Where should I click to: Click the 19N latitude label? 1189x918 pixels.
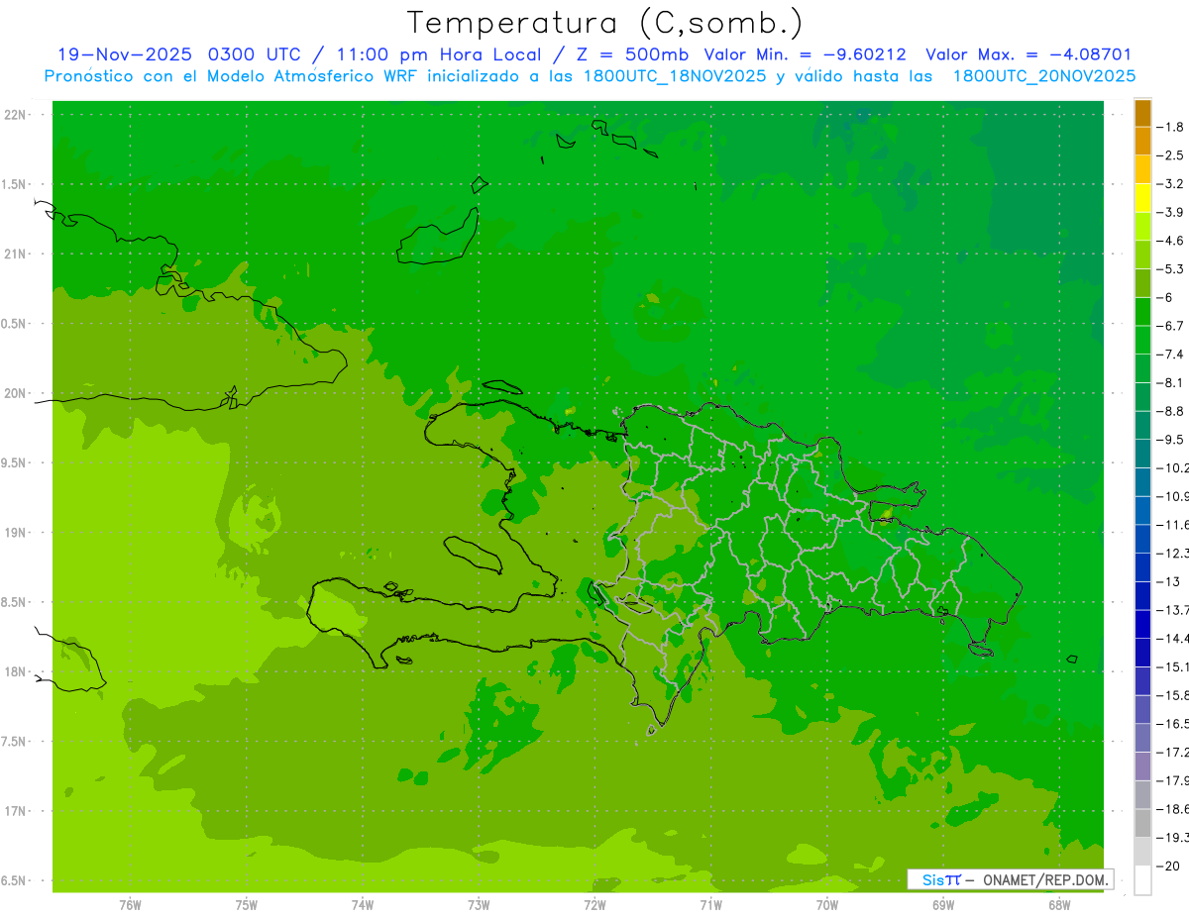(17, 533)
